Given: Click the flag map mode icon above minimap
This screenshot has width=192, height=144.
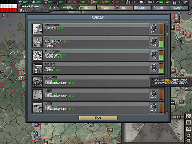Looking at the screenshot, I should pyautogui.click(x=188, y=123).
